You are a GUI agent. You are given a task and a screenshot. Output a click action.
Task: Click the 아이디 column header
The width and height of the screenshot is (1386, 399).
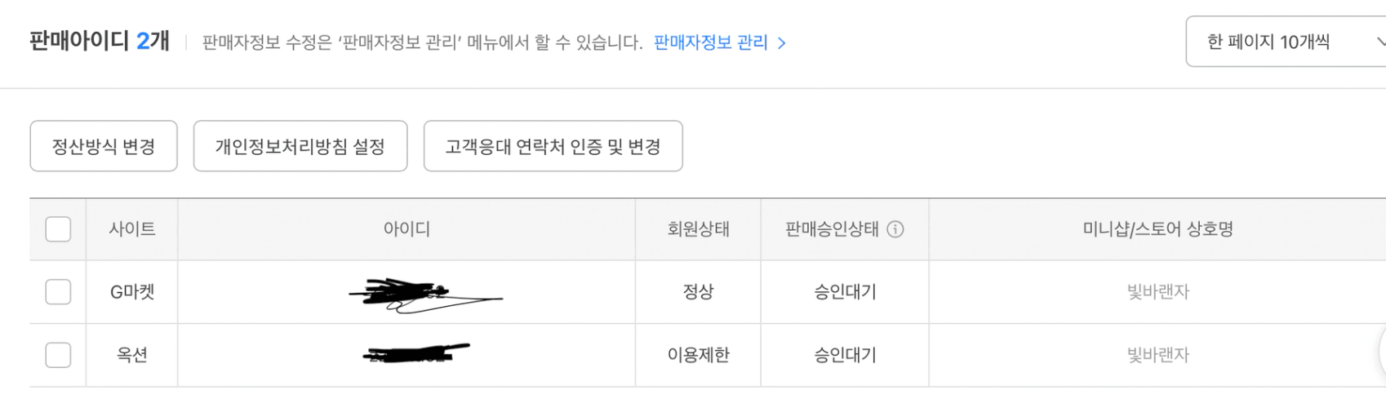(406, 229)
